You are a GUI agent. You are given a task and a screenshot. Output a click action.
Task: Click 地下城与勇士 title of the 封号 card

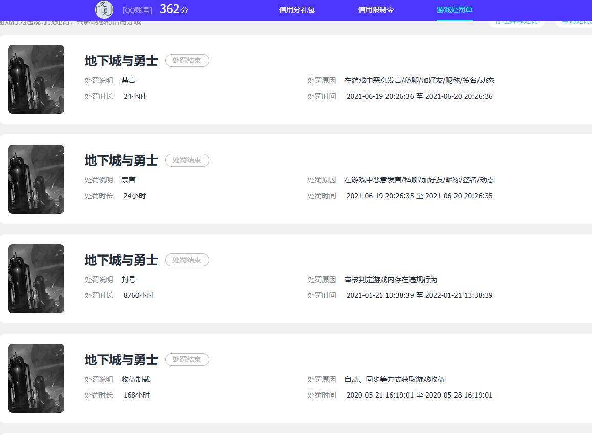[121, 260]
